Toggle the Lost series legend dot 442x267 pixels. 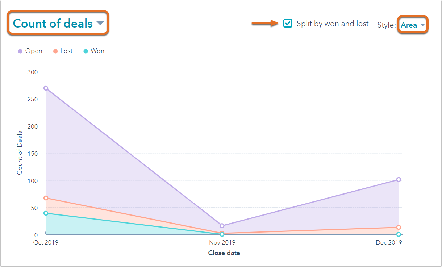[55, 51]
